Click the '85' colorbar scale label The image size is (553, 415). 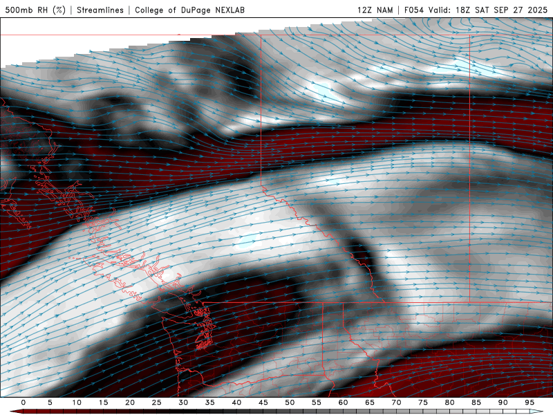(476, 403)
